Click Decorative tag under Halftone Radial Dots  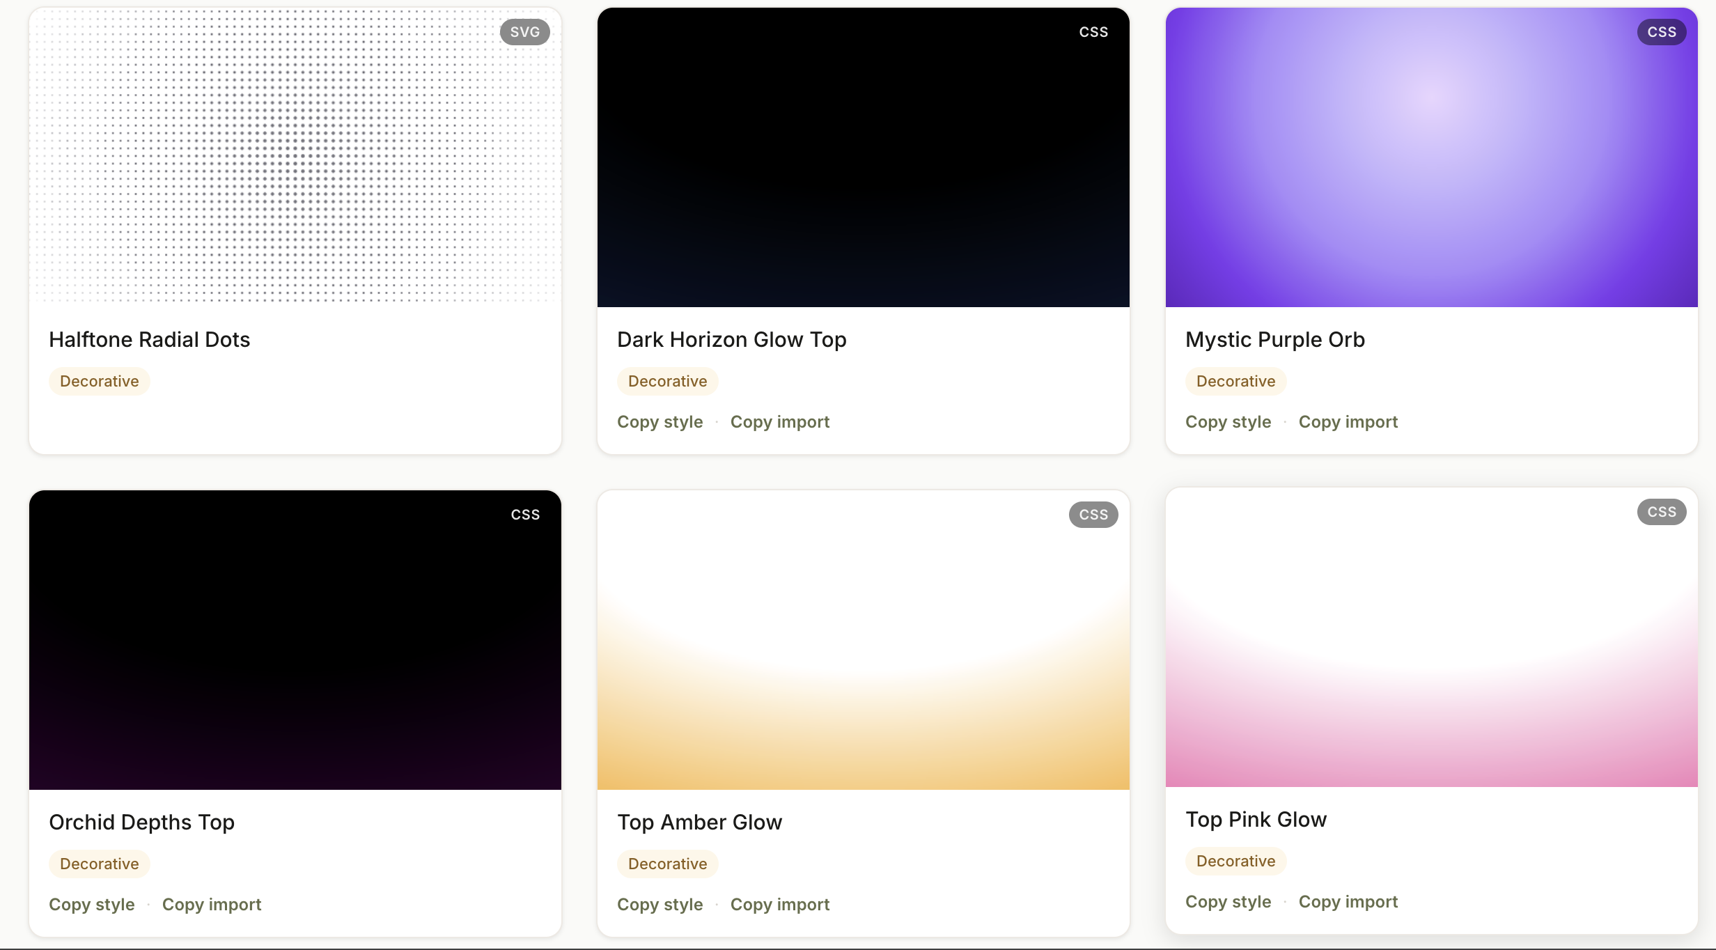point(99,382)
